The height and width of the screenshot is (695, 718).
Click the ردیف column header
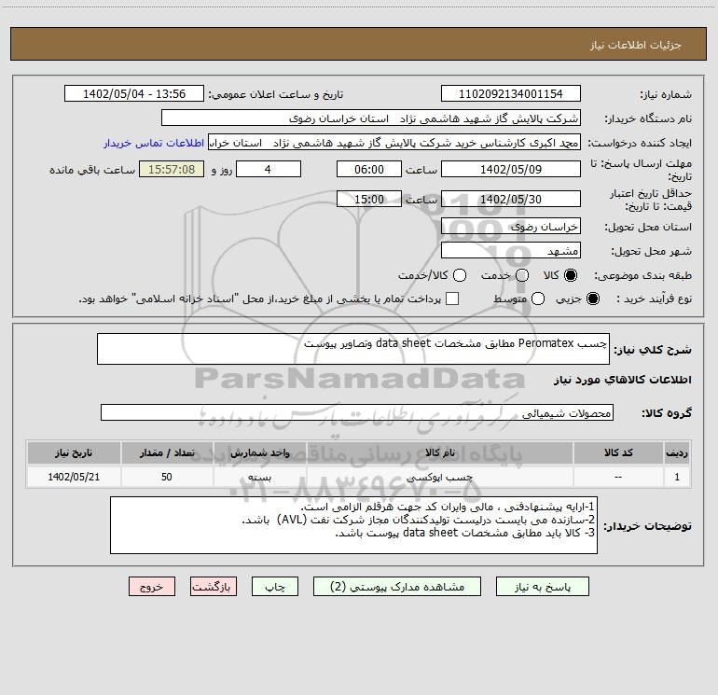click(677, 452)
